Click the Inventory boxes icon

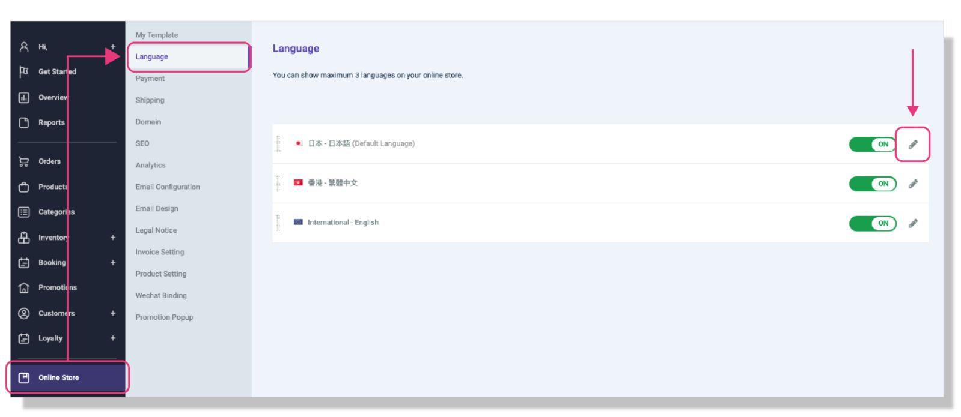pos(24,238)
